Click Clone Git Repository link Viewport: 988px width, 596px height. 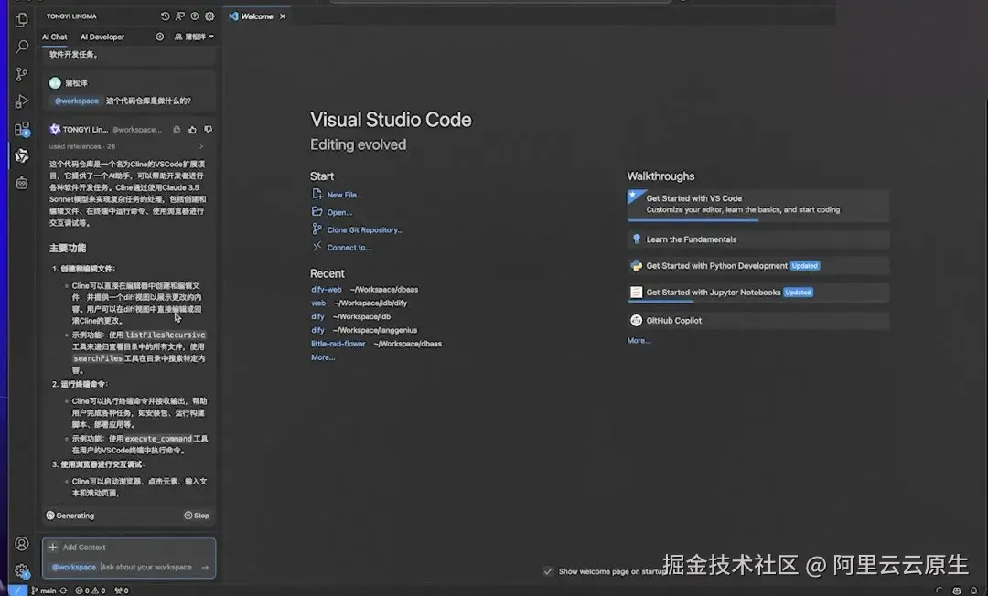point(365,229)
